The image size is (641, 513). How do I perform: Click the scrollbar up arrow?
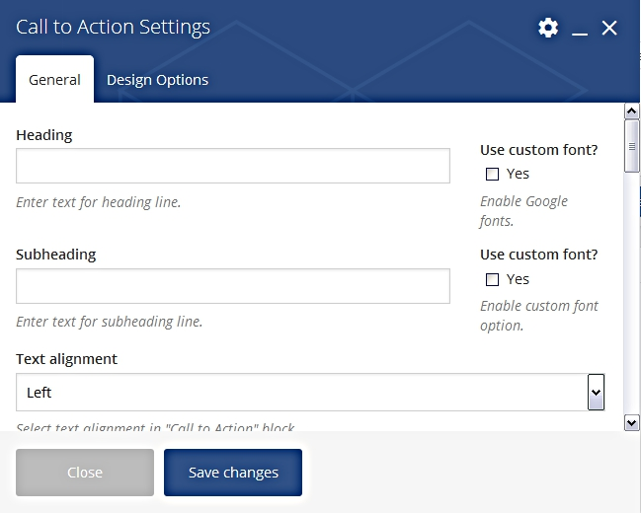(x=632, y=110)
